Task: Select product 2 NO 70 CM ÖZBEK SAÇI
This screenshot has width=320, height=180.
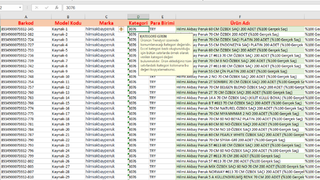Action: tap(240, 77)
